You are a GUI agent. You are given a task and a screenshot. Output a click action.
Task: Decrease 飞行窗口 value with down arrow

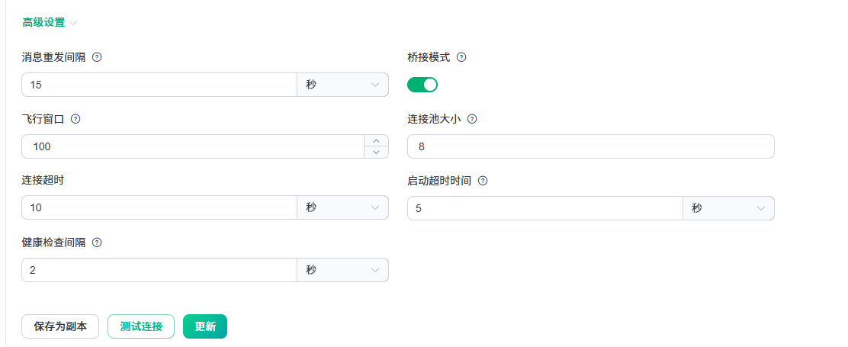coord(376,152)
